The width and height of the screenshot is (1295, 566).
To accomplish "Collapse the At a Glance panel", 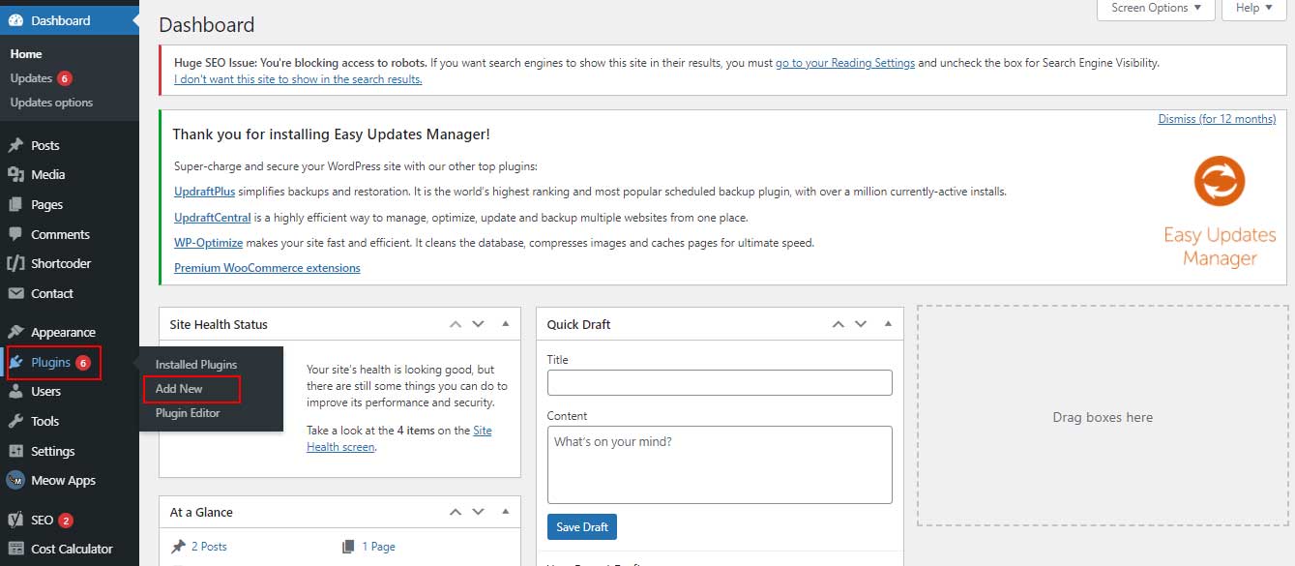I will [505, 512].
